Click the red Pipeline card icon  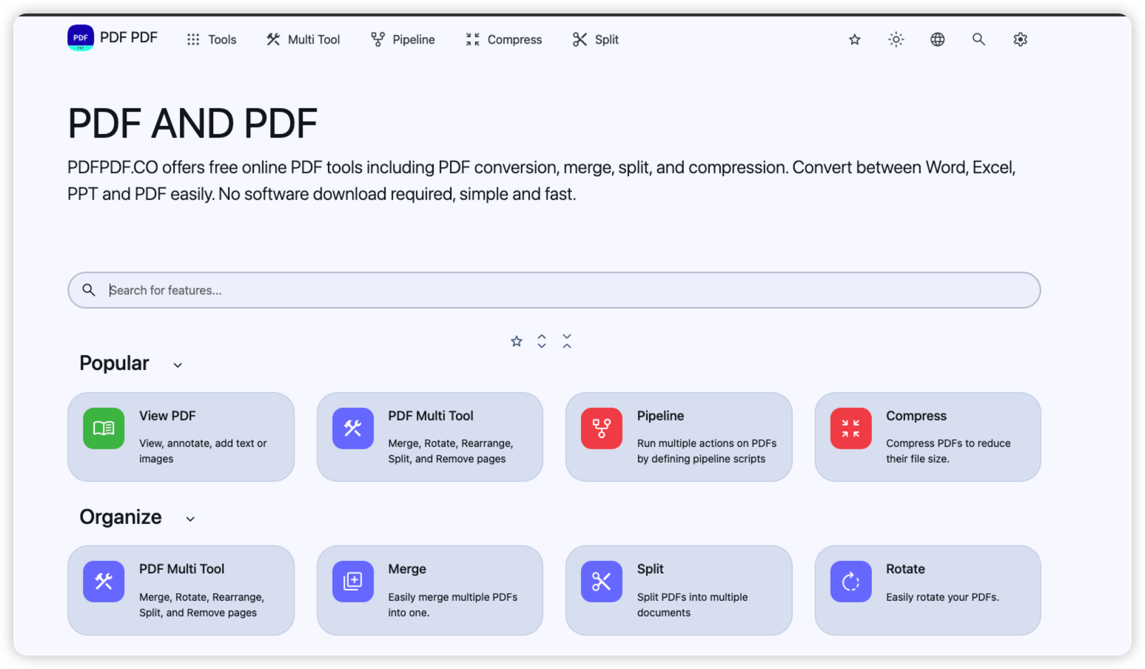(x=602, y=428)
